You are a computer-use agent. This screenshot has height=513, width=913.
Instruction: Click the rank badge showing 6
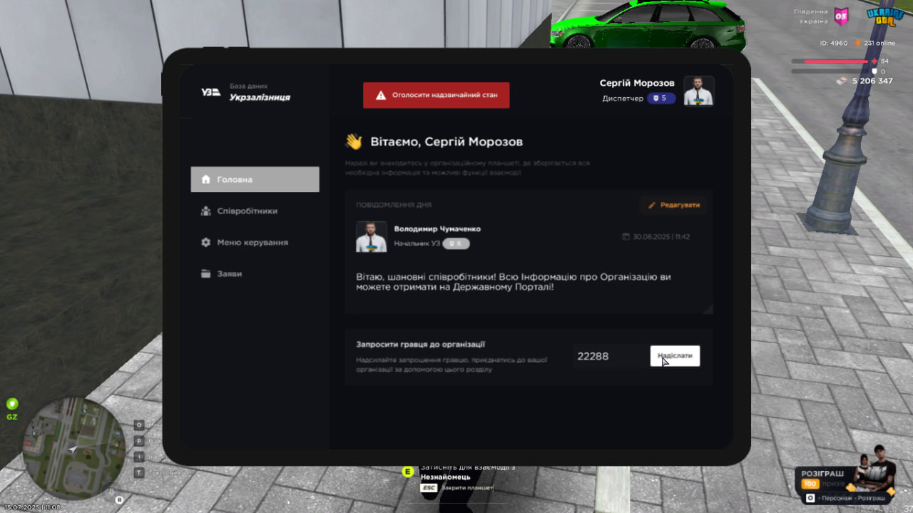456,244
